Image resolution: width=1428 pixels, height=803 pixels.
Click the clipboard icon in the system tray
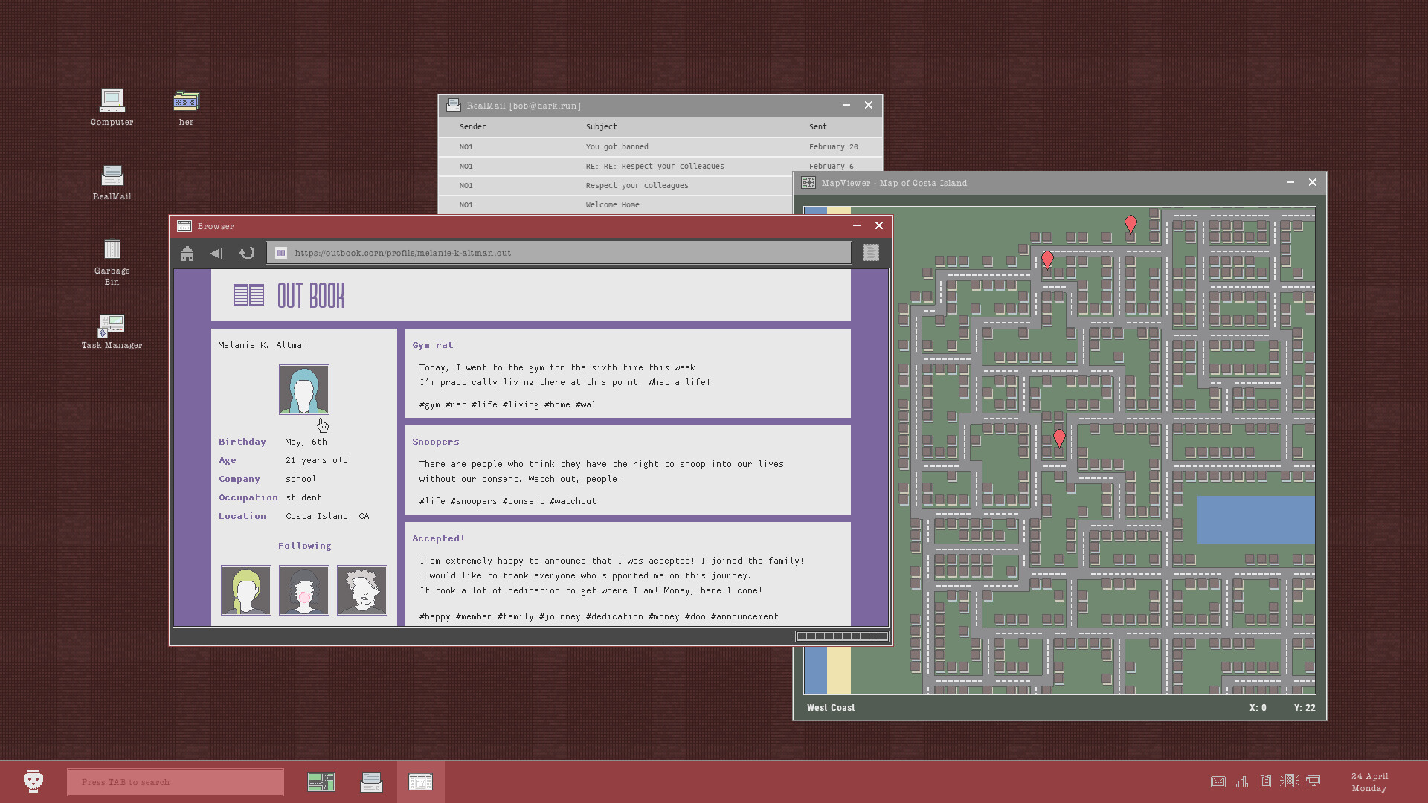point(1266,781)
